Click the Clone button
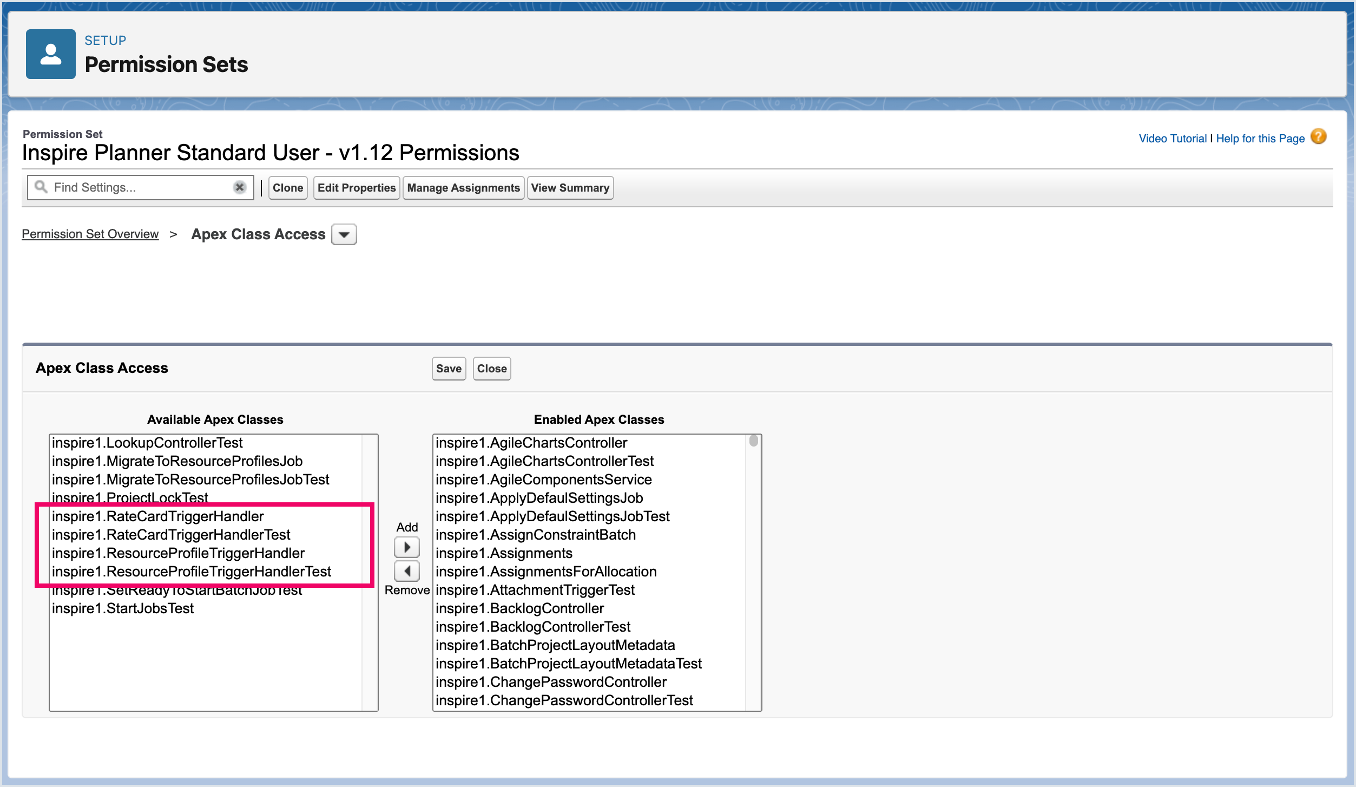The width and height of the screenshot is (1356, 787). [x=288, y=188]
